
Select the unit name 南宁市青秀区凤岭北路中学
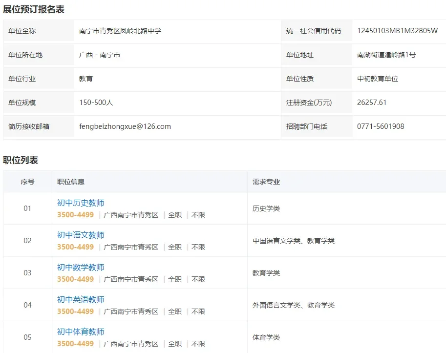tap(120, 31)
